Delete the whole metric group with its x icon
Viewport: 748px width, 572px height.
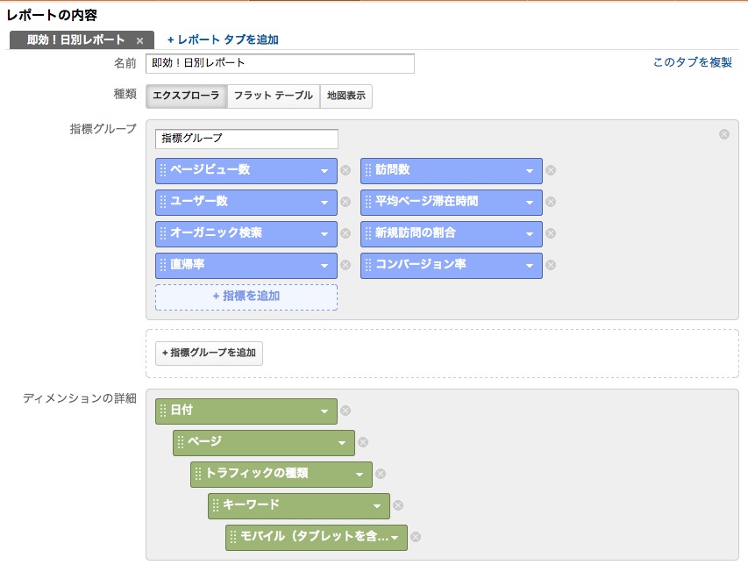(x=724, y=134)
